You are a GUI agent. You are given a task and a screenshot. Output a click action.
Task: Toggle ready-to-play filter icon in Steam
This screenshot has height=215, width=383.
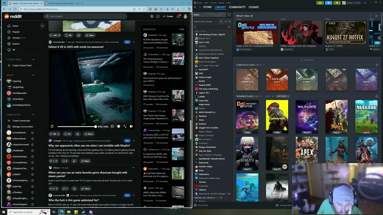coord(230,21)
